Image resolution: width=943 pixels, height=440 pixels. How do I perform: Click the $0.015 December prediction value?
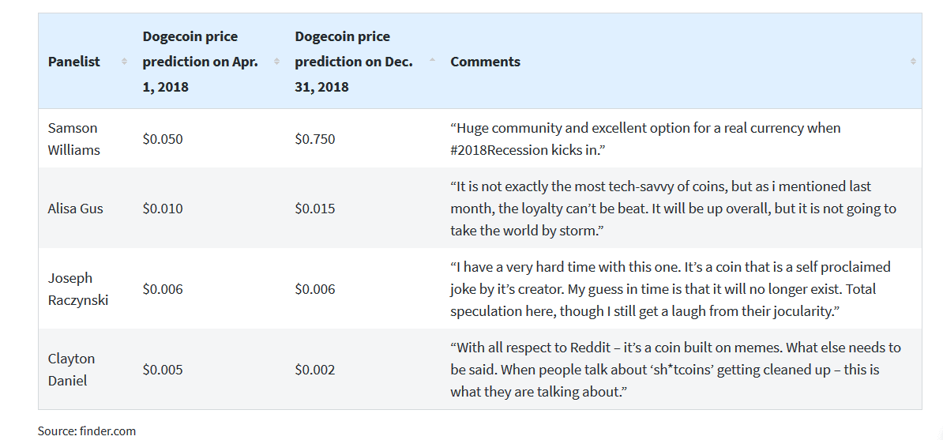pyautogui.click(x=314, y=209)
